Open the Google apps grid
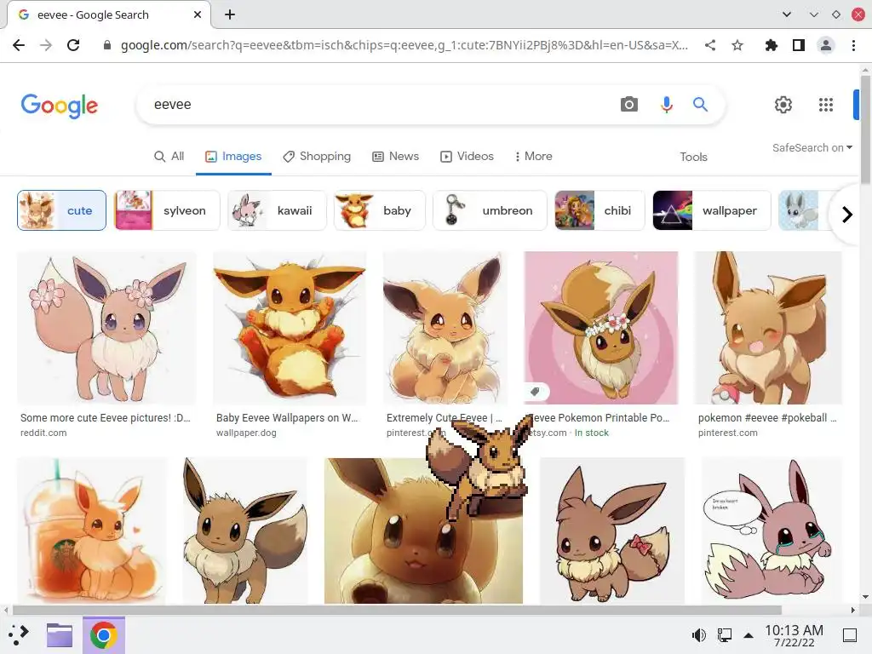 826,105
